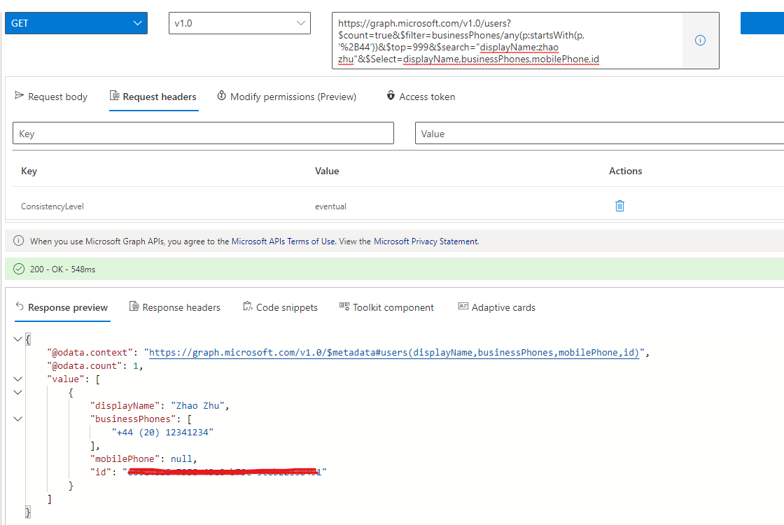The image size is (784, 525).
Task: Click the Modify permissions clock icon
Action: point(221,96)
